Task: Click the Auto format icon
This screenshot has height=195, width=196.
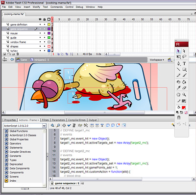Action: (x=74, y=125)
